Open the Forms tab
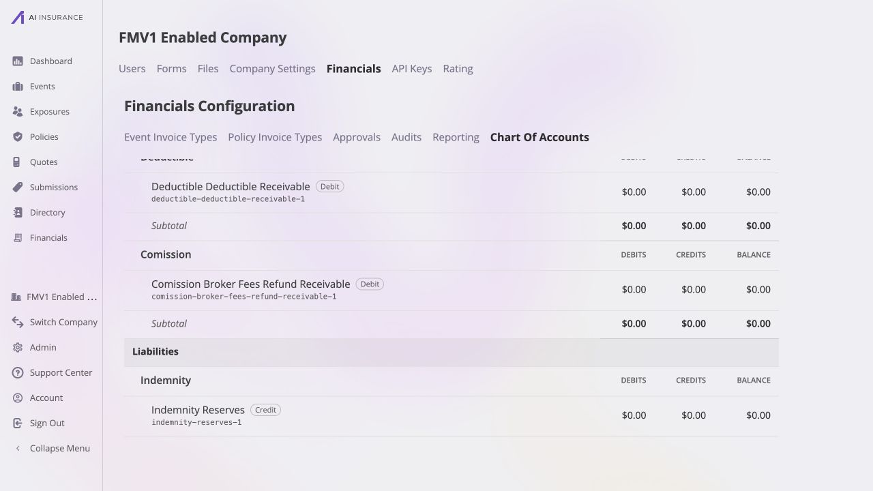873x491 pixels. [171, 69]
